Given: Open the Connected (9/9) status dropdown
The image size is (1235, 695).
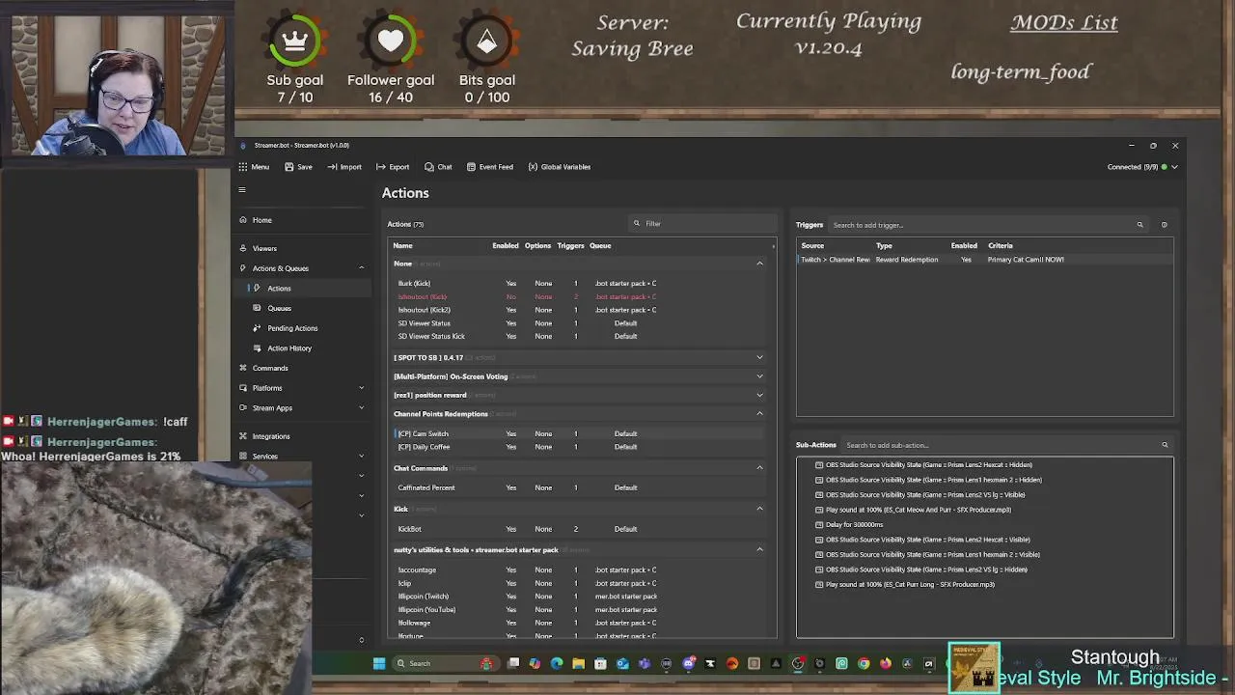Looking at the screenshot, I should [x=1142, y=167].
